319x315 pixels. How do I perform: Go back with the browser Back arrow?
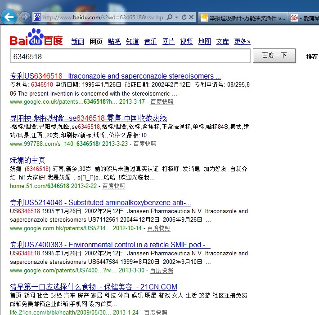tap(9, 17)
